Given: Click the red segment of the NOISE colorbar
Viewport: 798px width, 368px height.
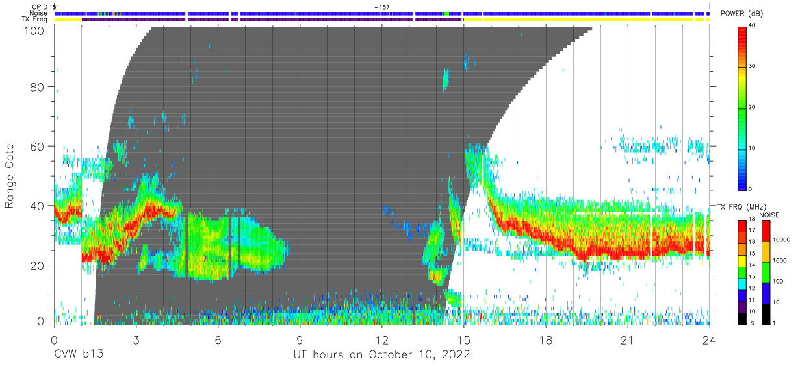Looking at the screenshot, I should pyautogui.click(x=766, y=231).
